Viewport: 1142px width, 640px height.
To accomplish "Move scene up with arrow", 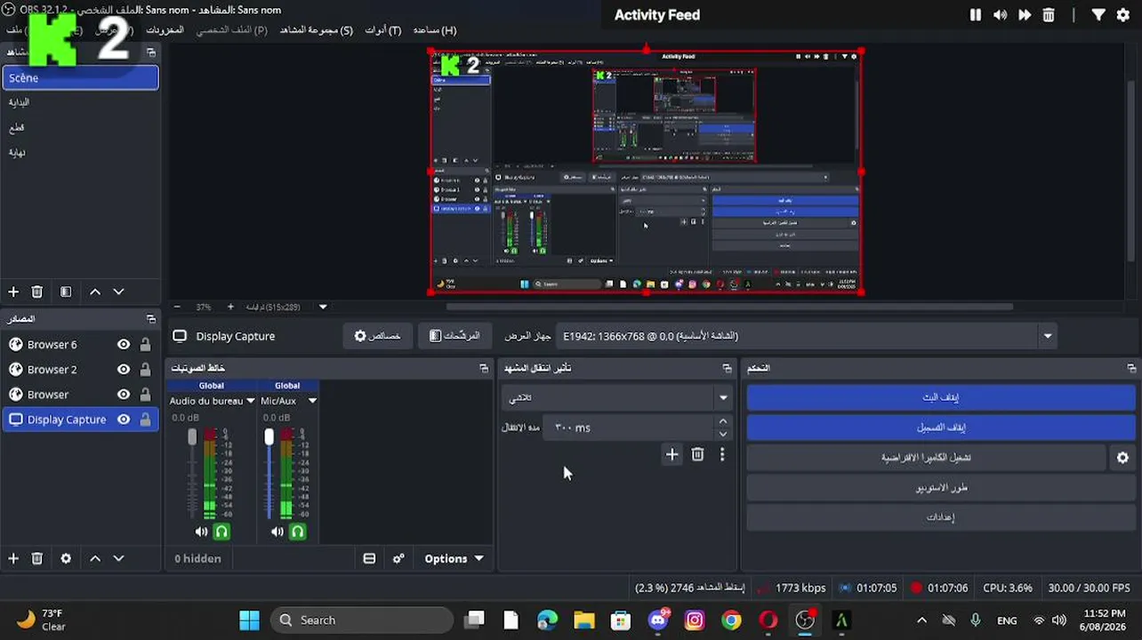I will pyautogui.click(x=95, y=292).
